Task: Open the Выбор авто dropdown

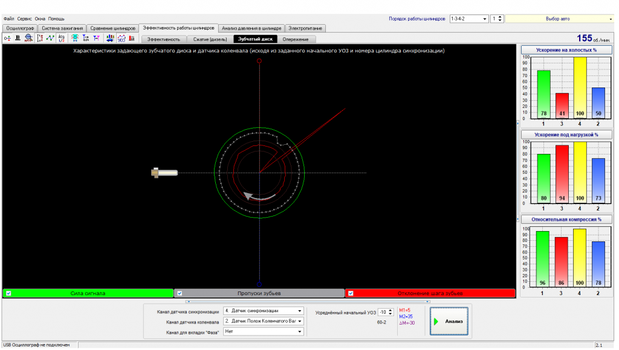Action: [x=559, y=19]
